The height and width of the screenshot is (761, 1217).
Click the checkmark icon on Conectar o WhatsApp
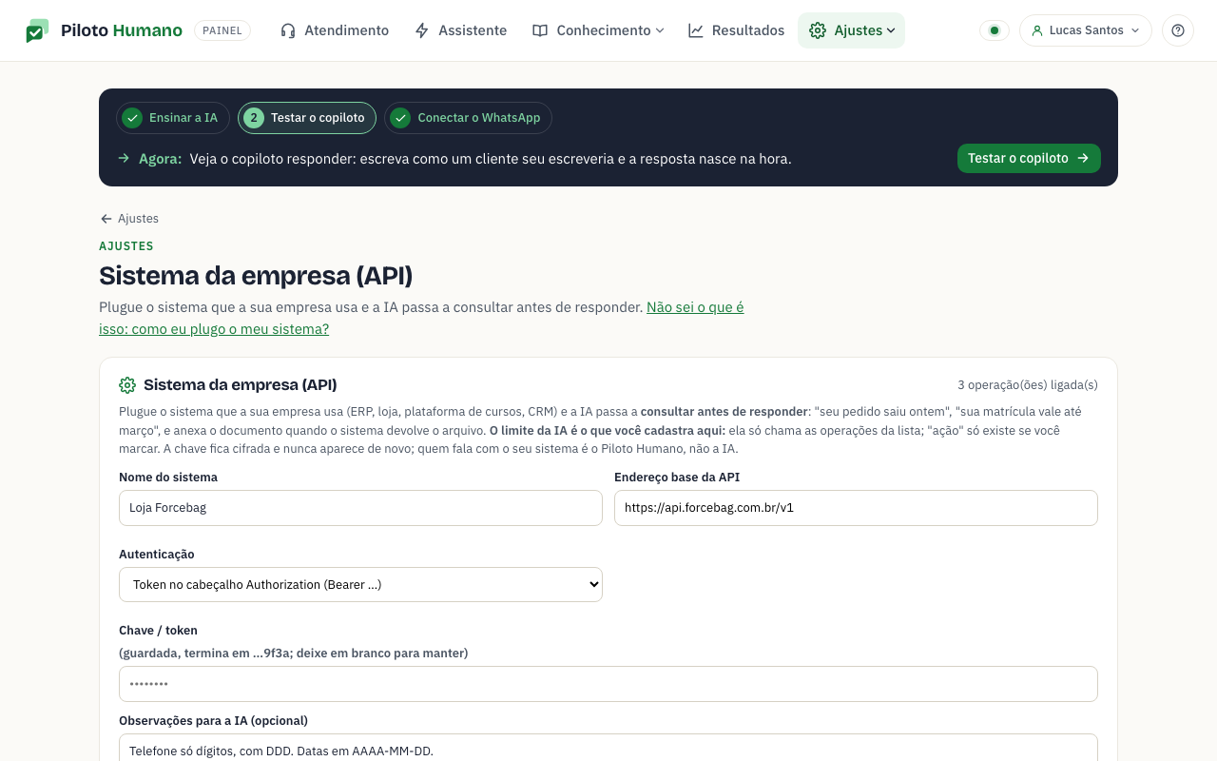click(x=400, y=118)
